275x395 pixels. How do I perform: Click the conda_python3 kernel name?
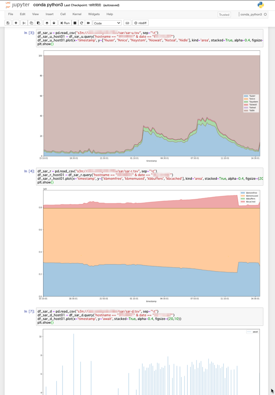(x=251, y=14)
